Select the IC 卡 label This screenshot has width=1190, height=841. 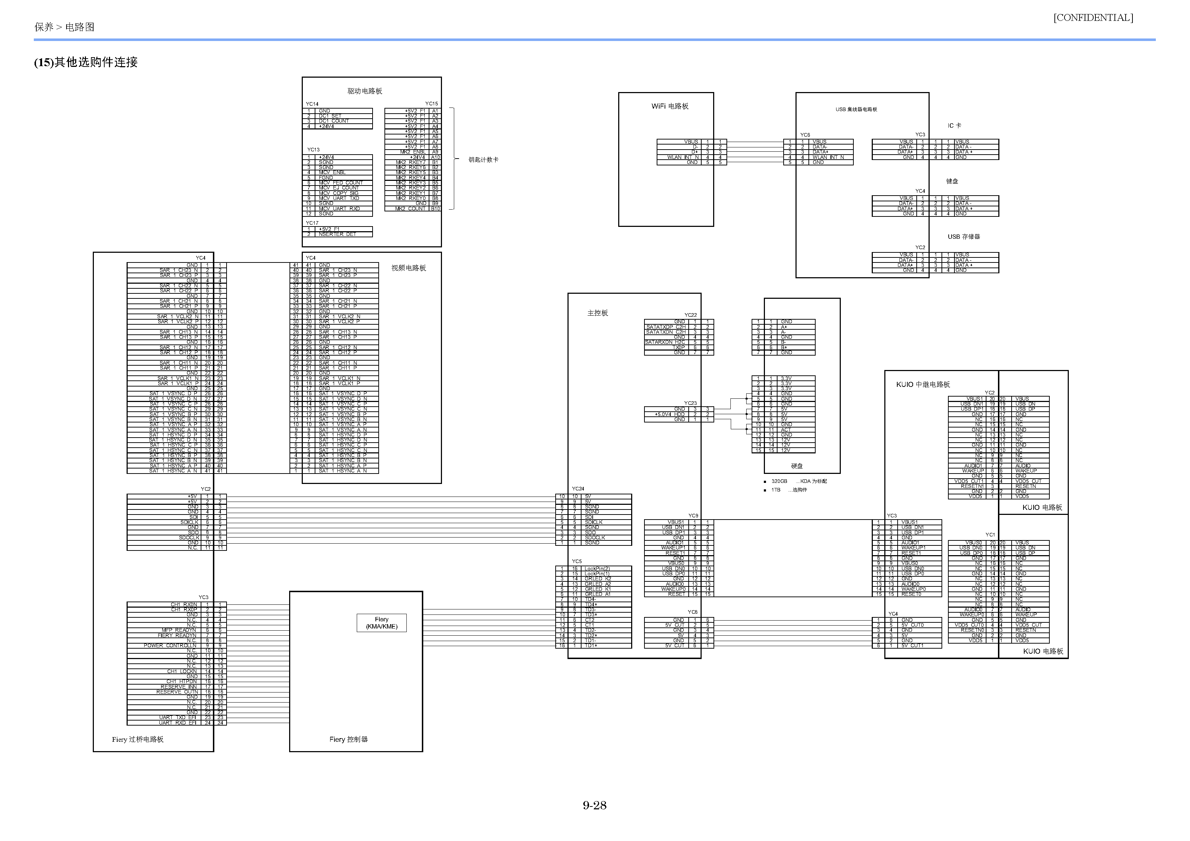pyautogui.click(x=954, y=125)
